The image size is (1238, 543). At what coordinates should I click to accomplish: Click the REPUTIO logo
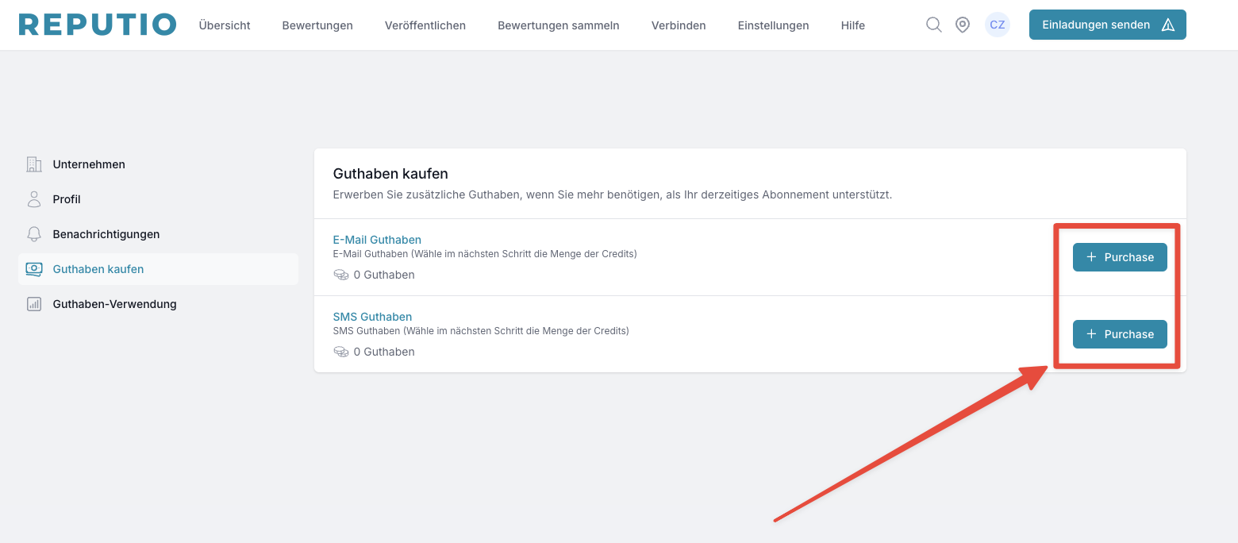97,25
